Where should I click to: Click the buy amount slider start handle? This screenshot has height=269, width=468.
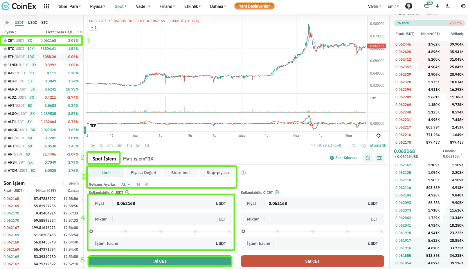pyautogui.click(x=91, y=231)
